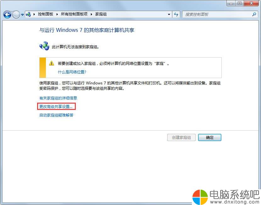Click the Control Panel icon in the address bar
Viewport: 261px width, 205px height.
[28, 14]
